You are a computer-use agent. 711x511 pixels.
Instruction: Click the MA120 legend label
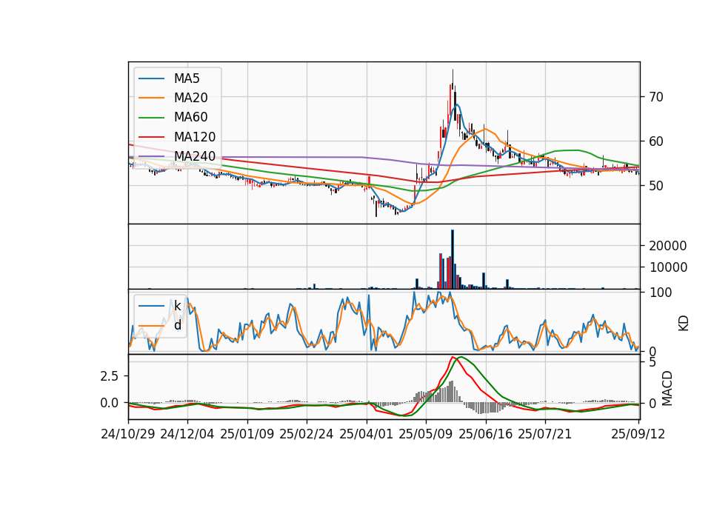click(195, 137)
